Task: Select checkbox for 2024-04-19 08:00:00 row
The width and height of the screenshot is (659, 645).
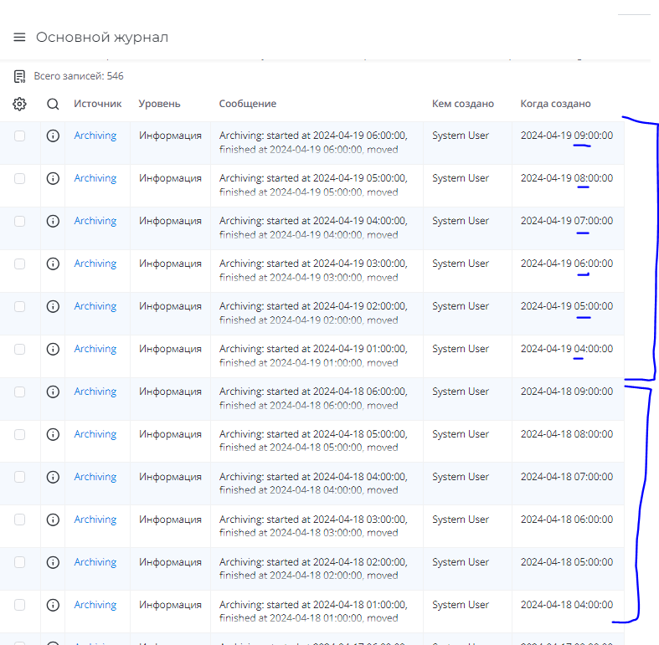Action: click(20, 178)
